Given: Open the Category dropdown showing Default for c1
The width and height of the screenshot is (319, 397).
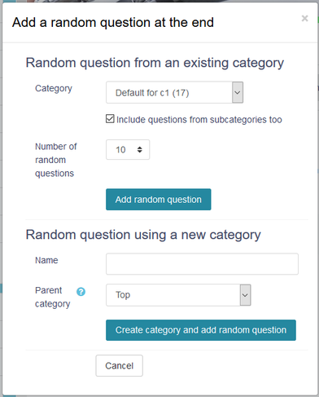Looking at the screenshot, I should [174, 92].
